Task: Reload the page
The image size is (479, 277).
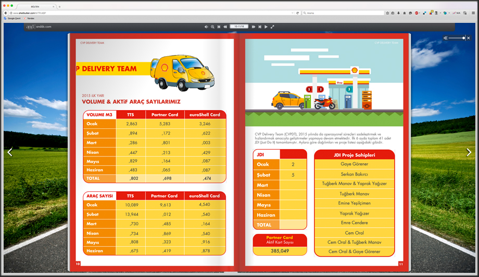Action: coord(297,13)
